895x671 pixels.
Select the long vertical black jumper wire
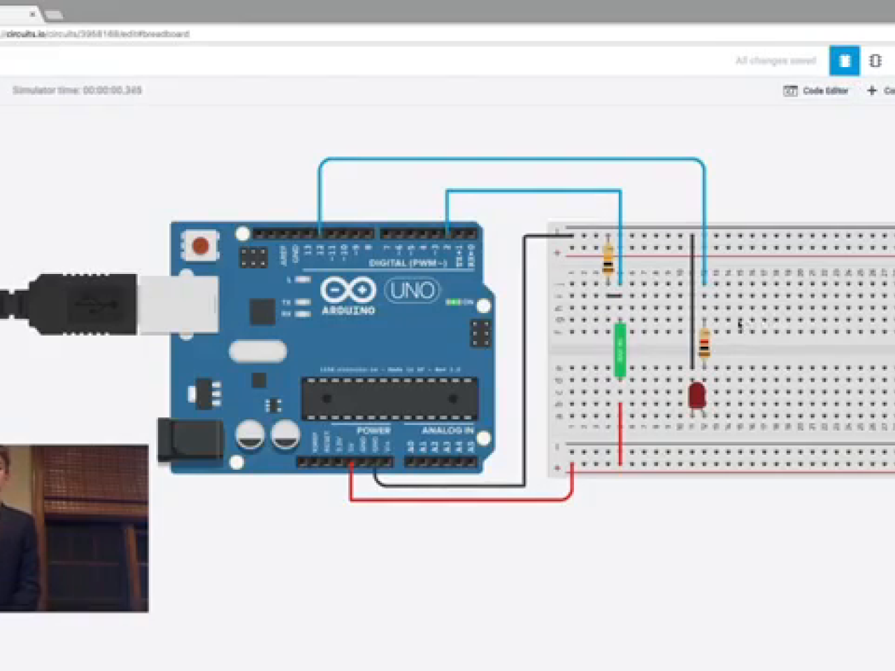[x=692, y=301]
